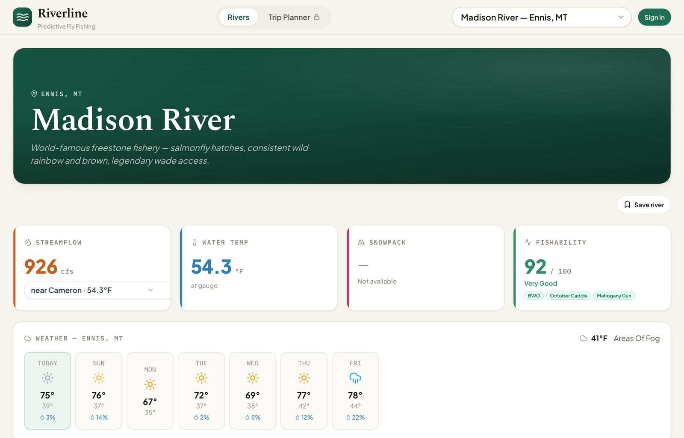Click the rain cloud icon in FRI card
Image resolution: width=684 pixels, height=438 pixels.
click(355, 378)
